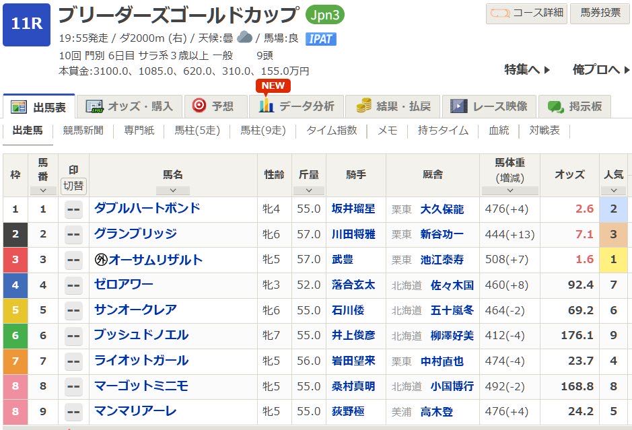Open horse page for サンオークレア

(135, 310)
